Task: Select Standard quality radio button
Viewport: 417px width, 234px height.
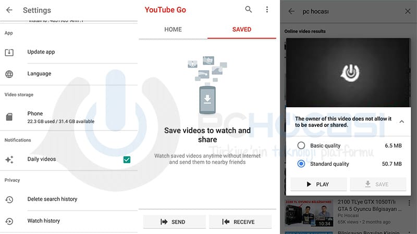Action: 301,164
